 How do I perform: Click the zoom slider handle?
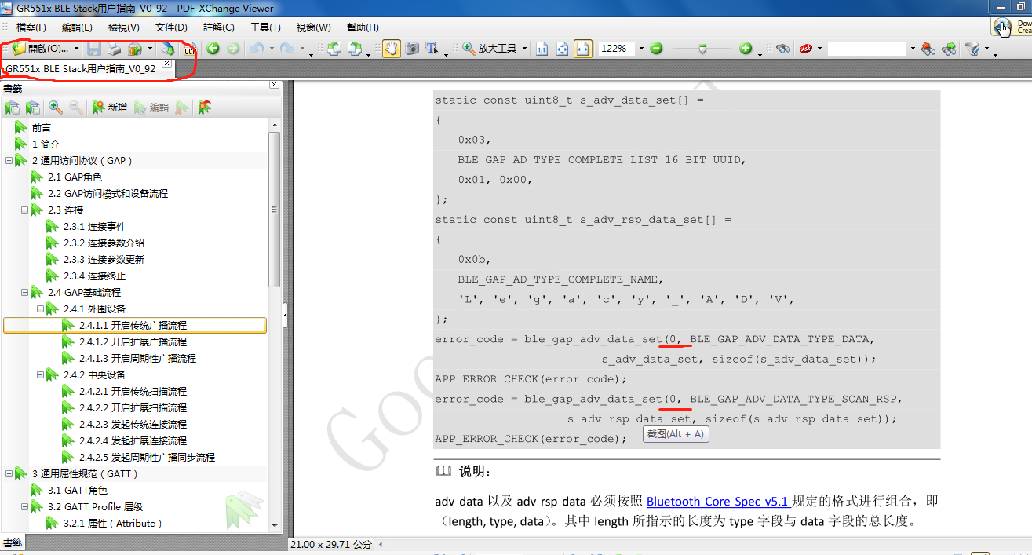click(x=702, y=49)
